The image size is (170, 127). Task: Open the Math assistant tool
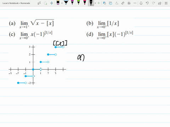[x=129, y=3]
